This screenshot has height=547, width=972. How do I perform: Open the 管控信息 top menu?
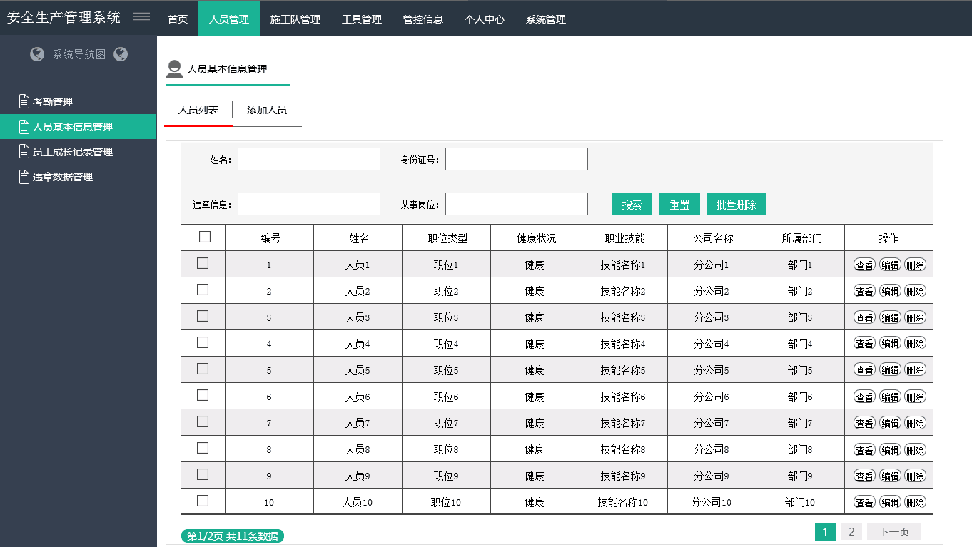coord(423,19)
